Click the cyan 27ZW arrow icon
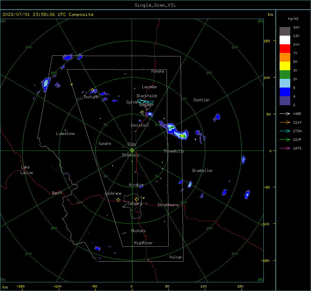311x291 pixels. 285,131
